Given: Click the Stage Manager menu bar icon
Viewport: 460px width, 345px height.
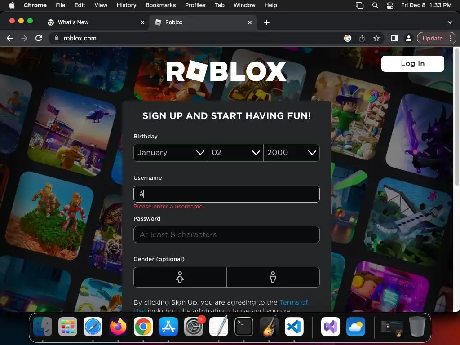Looking at the screenshot, I should (359, 5).
